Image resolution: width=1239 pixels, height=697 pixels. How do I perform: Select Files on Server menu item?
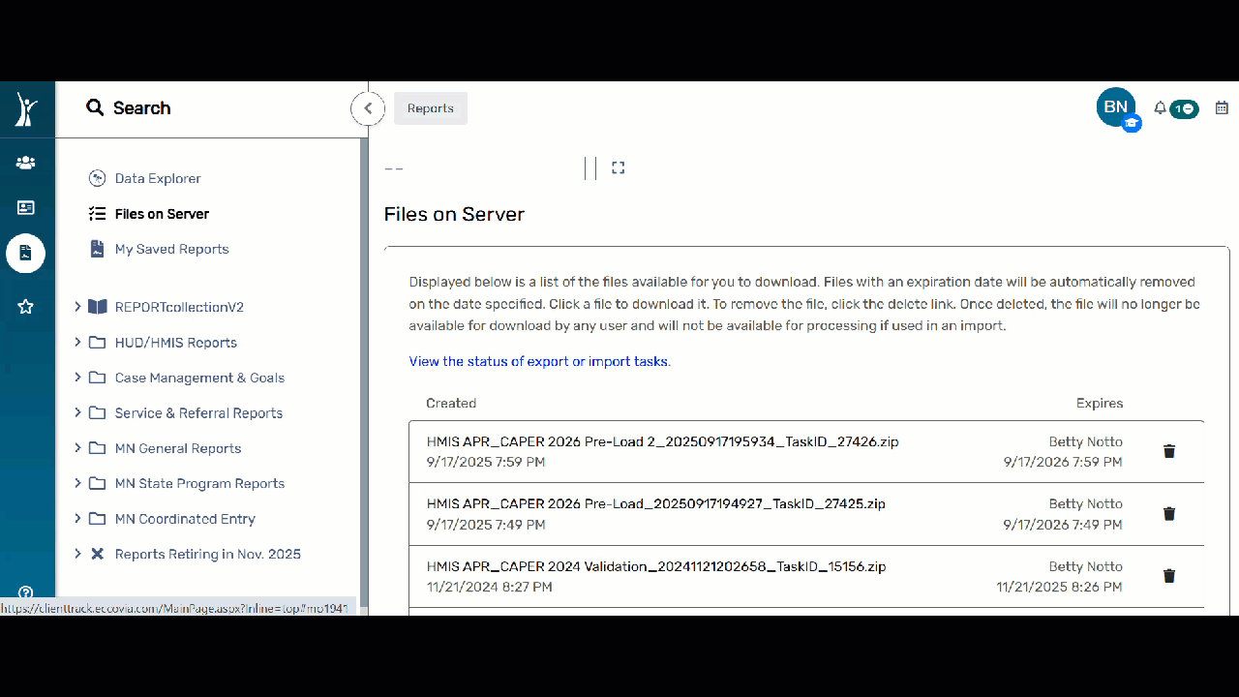tap(162, 214)
